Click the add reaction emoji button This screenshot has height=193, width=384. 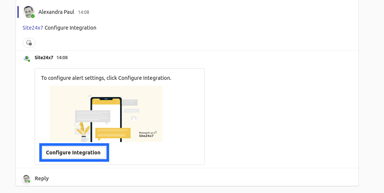[x=29, y=43]
